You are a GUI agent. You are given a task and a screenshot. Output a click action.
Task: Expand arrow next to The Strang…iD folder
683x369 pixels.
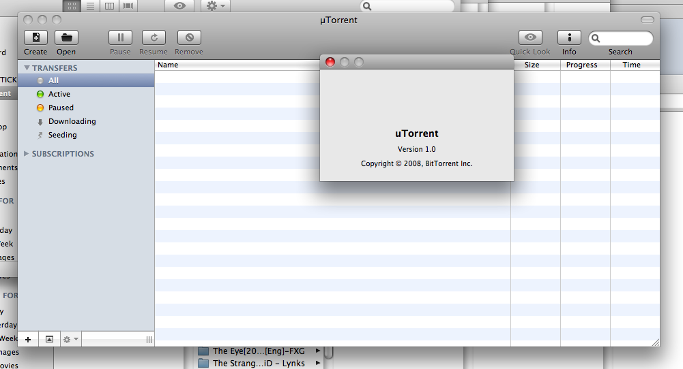(x=318, y=363)
